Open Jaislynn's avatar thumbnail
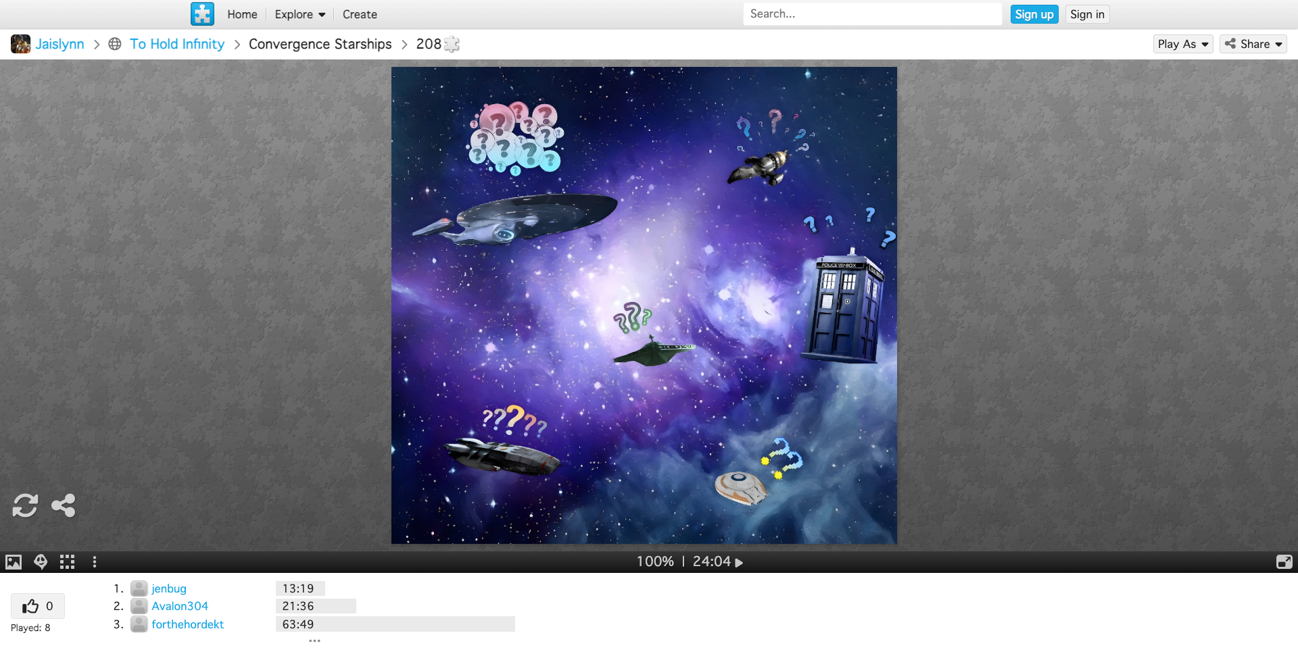The width and height of the screenshot is (1298, 654). click(20, 44)
